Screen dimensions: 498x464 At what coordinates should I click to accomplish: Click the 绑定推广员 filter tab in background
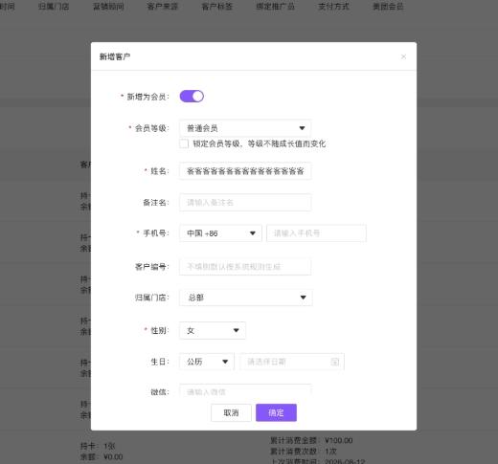click(x=275, y=7)
